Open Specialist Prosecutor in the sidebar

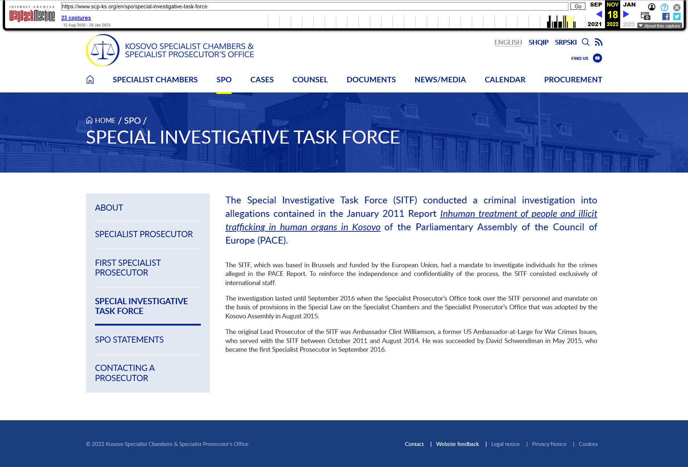click(144, 234)
